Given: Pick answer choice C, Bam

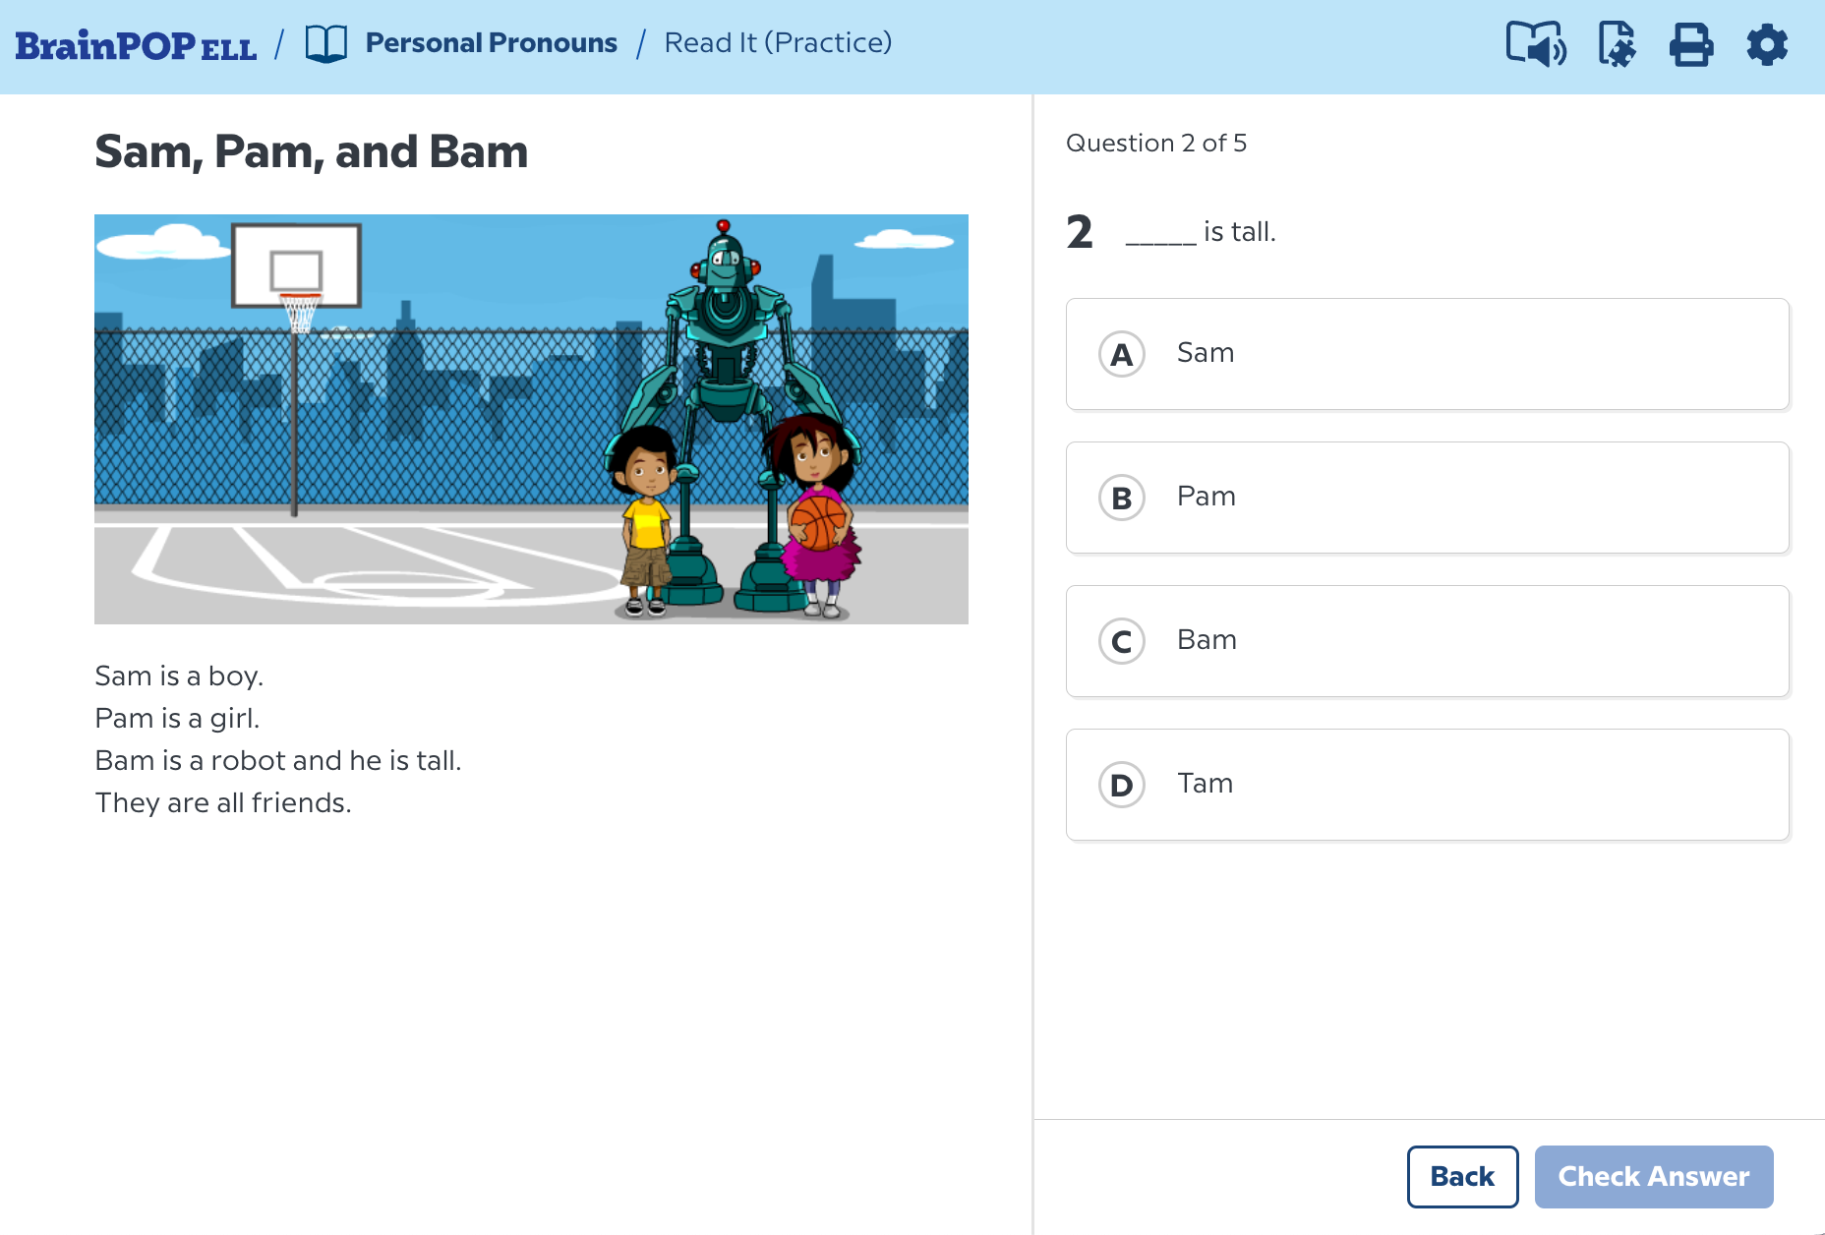Looking at the screenshot, I should pyautogui.click(x=1427, y=641).
